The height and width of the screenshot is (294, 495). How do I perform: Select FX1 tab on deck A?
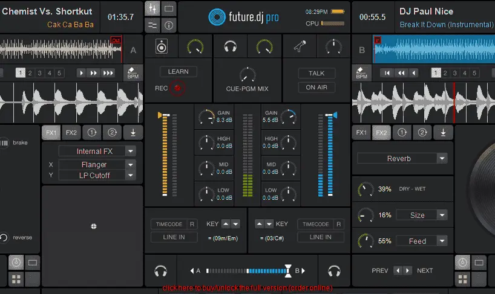pyautogui.click(x=51, y=133)
